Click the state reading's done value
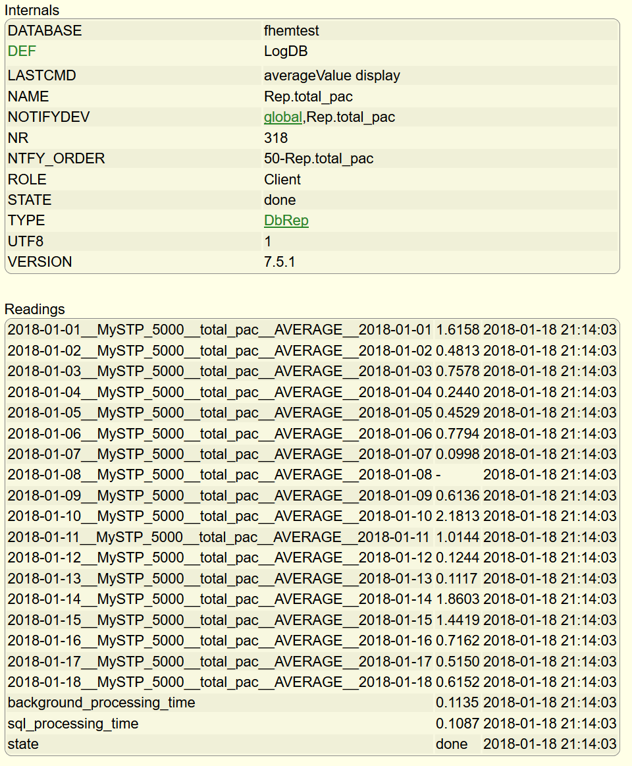Viewport: 632px width, 766px height. click(452, 744)
